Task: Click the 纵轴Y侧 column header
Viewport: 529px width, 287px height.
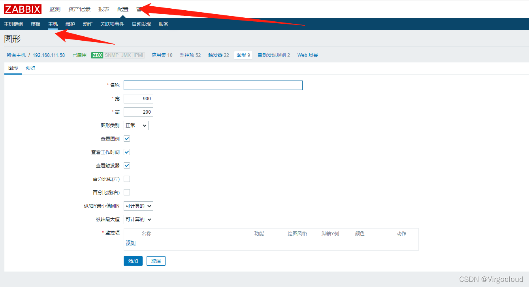Action: pyautogui.click(x=330, y=234)
